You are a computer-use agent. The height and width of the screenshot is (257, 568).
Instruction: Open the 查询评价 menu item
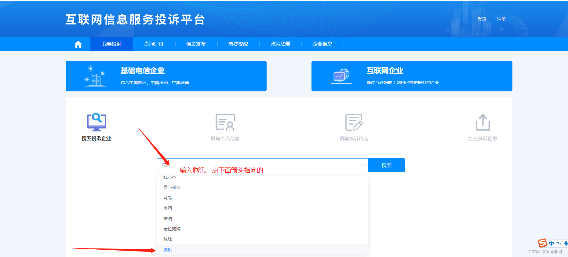pyautogui.click(x=154, y=44)
